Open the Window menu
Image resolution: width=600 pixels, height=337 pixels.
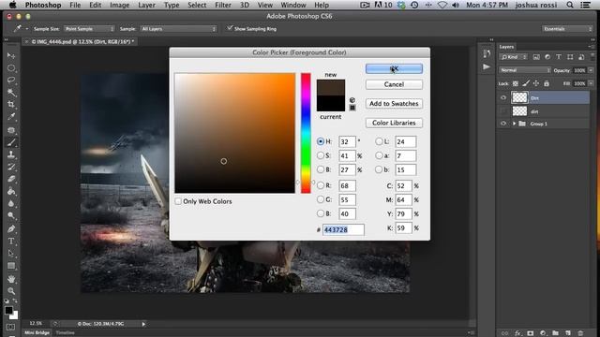[293, 5]
